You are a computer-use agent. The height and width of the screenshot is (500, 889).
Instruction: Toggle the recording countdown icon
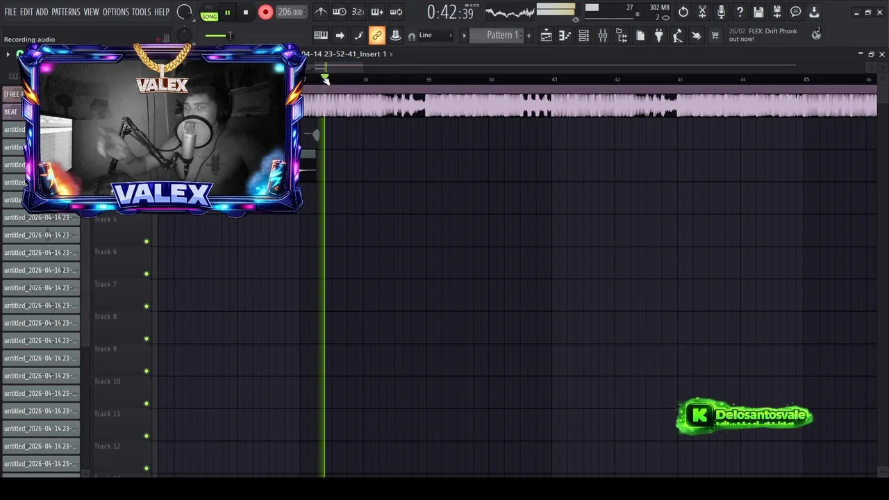click(x=358, y=12)
